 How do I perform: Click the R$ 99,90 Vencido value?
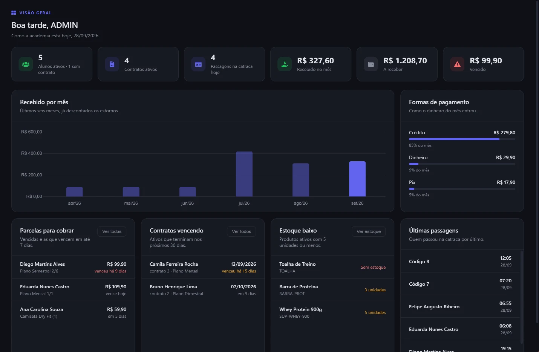486,61
